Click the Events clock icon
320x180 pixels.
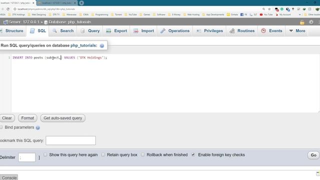263,31
